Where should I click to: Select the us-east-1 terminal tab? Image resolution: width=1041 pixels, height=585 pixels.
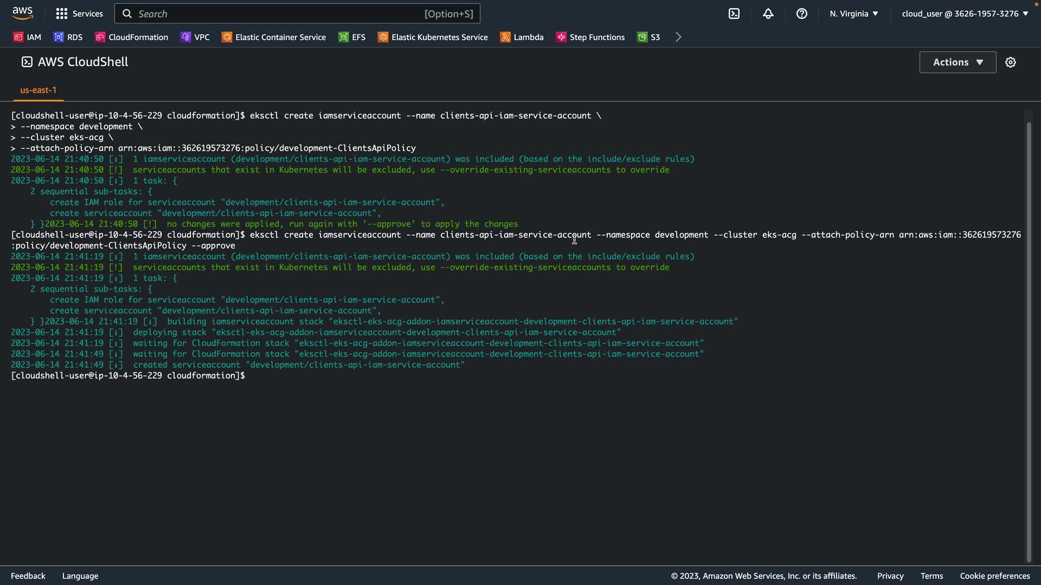click(38, 90)
